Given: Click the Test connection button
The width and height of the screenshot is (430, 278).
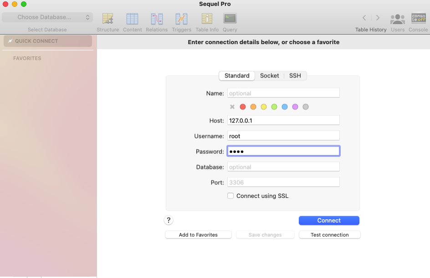Looking at the screenshot, I should tap(330, 235).
